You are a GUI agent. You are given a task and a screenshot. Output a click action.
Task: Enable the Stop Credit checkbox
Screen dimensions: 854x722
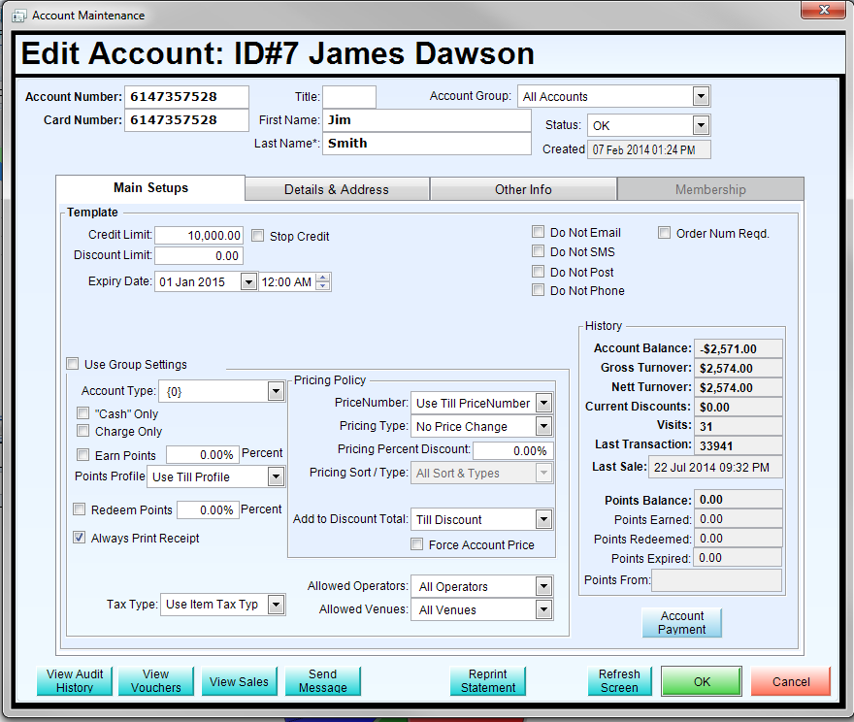[x=258, y=236]
